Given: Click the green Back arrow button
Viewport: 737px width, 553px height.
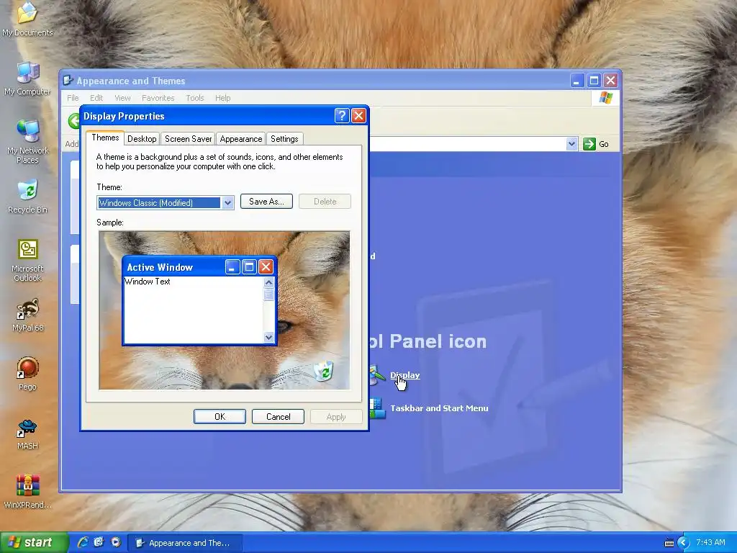Looking at the screenshot, I should pos(74,121).
